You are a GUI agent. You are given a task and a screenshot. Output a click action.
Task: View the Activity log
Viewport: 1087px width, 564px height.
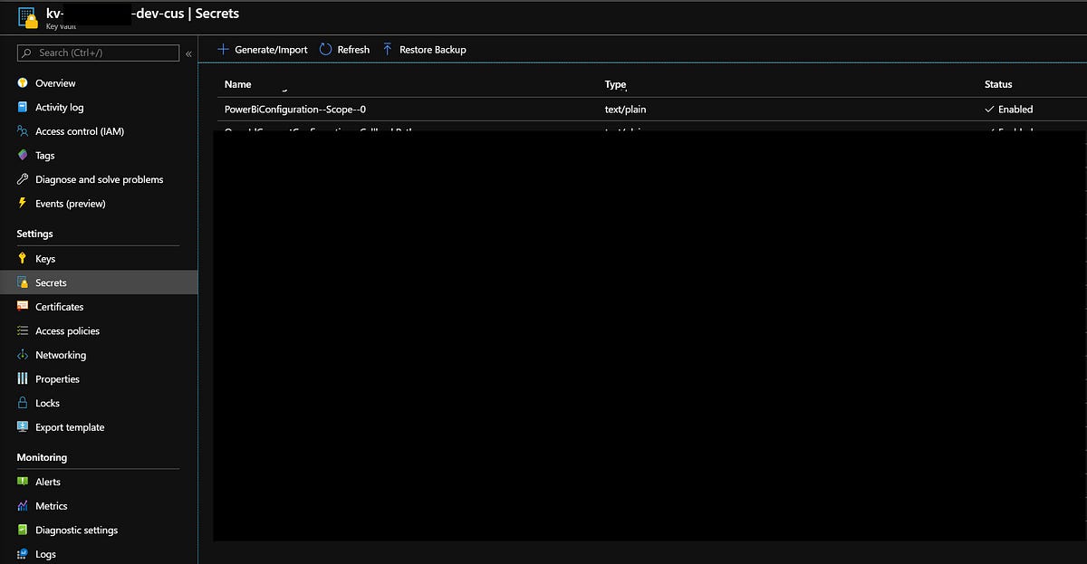coord(59,107)
